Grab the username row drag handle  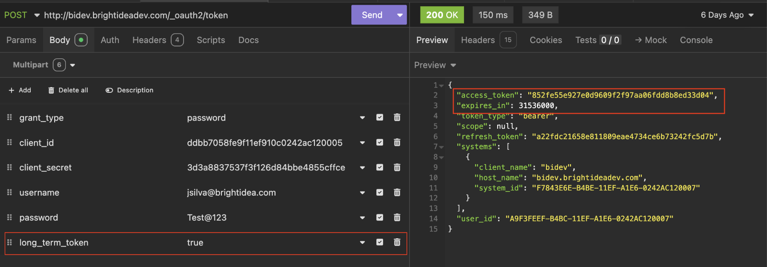(9, 192)
